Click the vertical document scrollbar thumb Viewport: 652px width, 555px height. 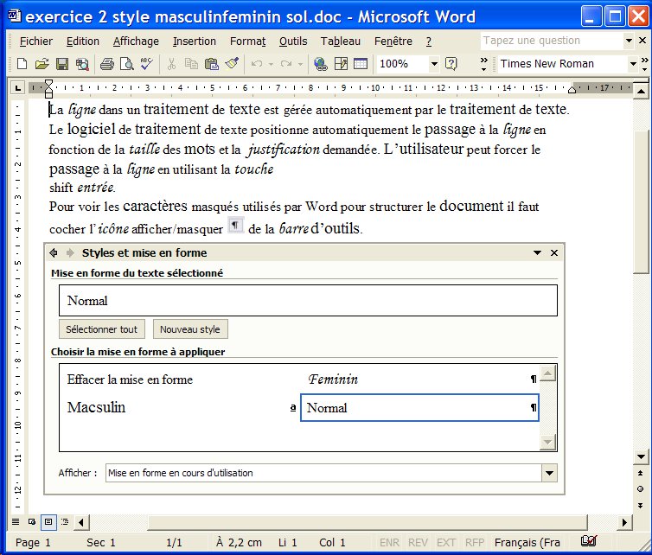coord(641,202)
